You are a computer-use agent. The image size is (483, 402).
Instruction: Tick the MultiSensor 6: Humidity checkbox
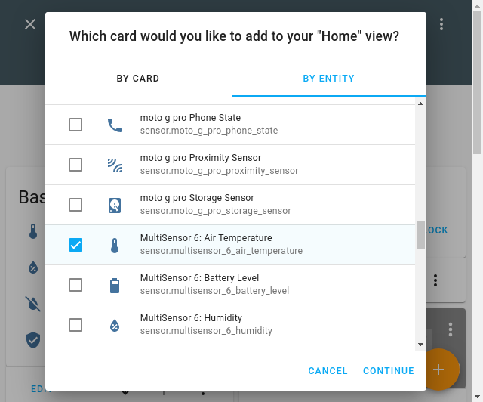(75, 325)
